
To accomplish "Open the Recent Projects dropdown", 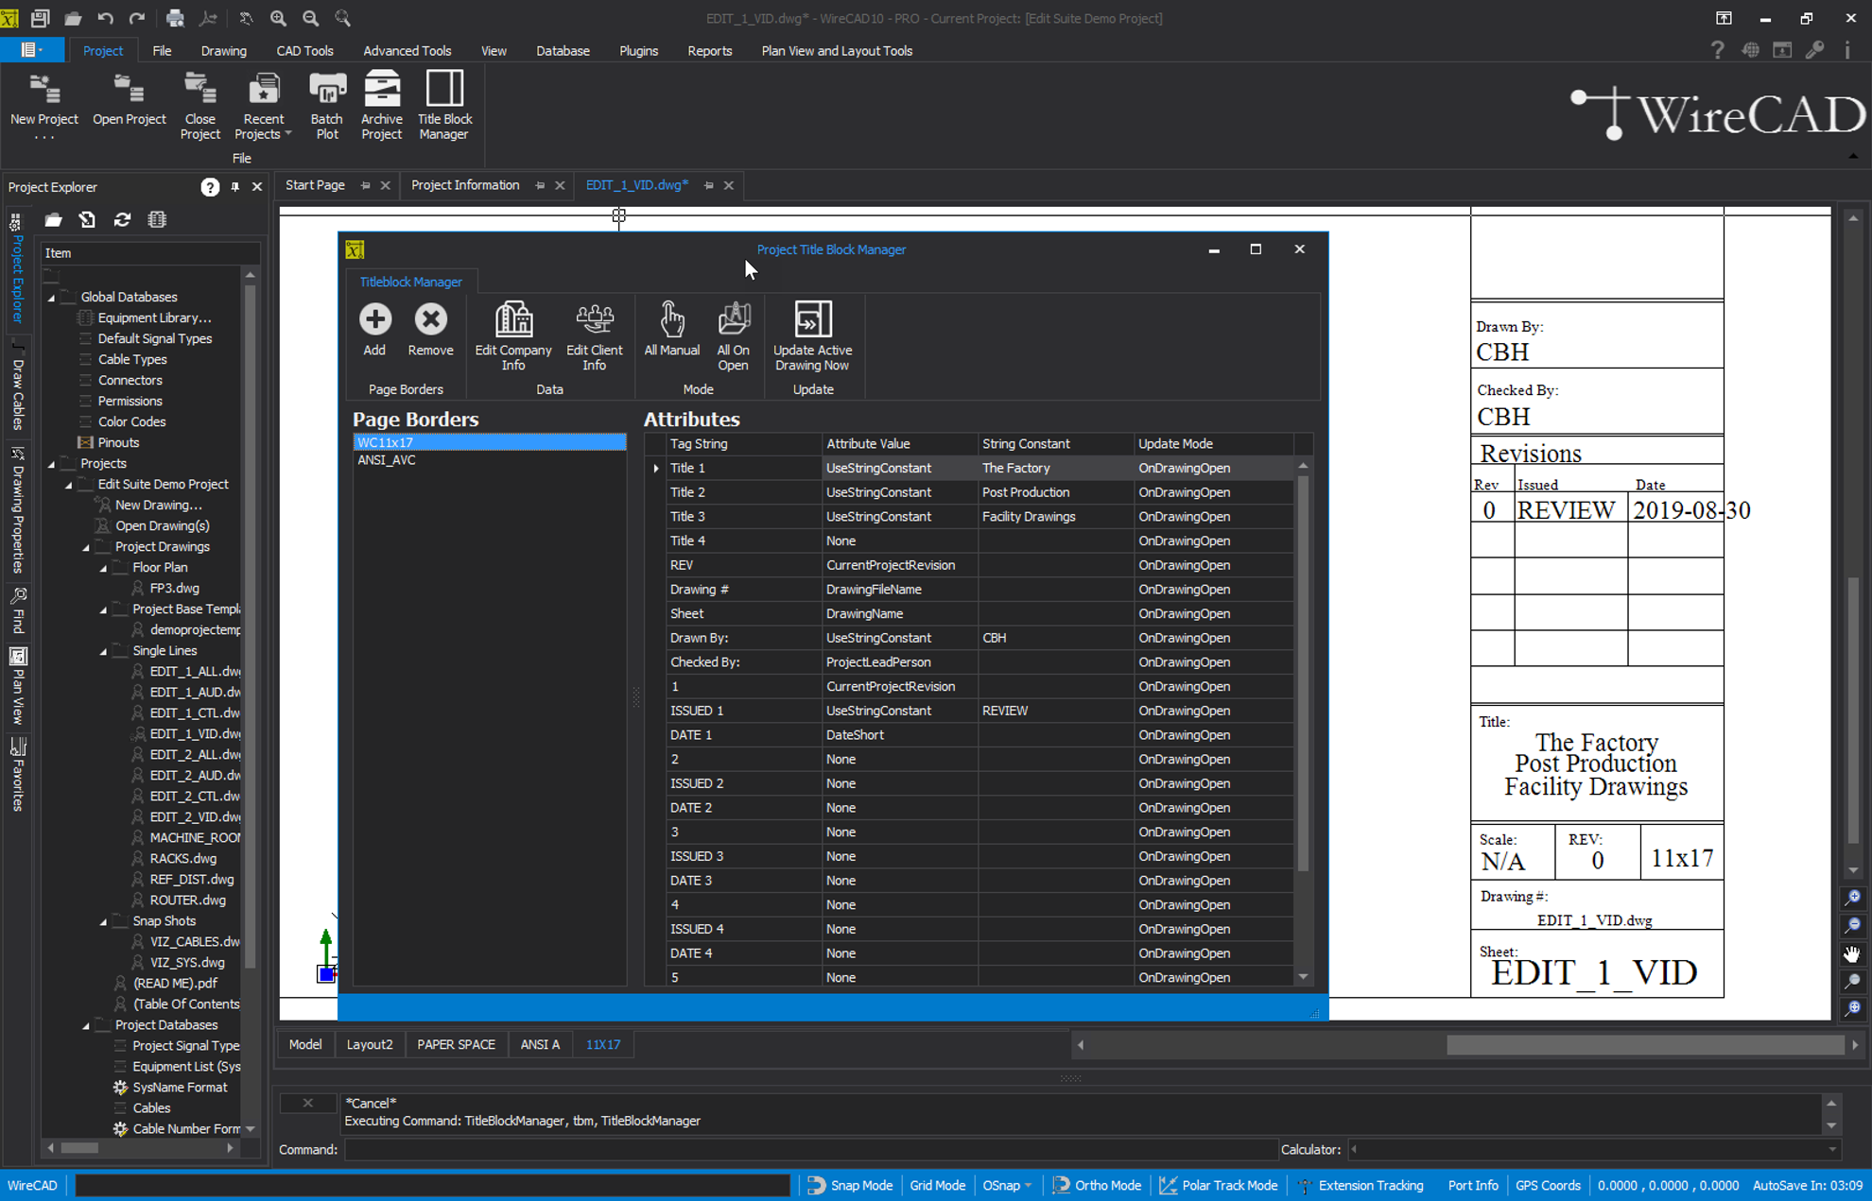I will pyautogui.click(x=263, y=106).
